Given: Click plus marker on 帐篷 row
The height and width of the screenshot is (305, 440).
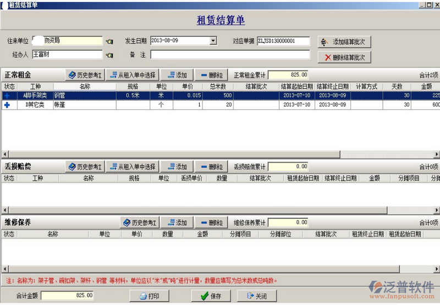Looking at the screenshot, I should tap(7, 105).
